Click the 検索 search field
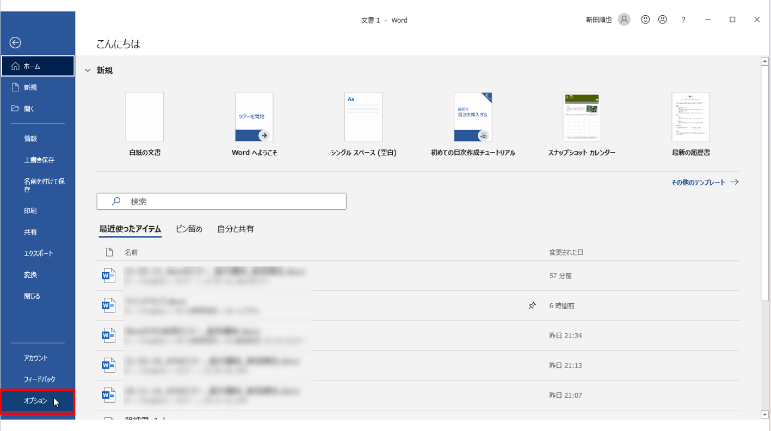This screenshot has width=771, height=431. (221, 202)
